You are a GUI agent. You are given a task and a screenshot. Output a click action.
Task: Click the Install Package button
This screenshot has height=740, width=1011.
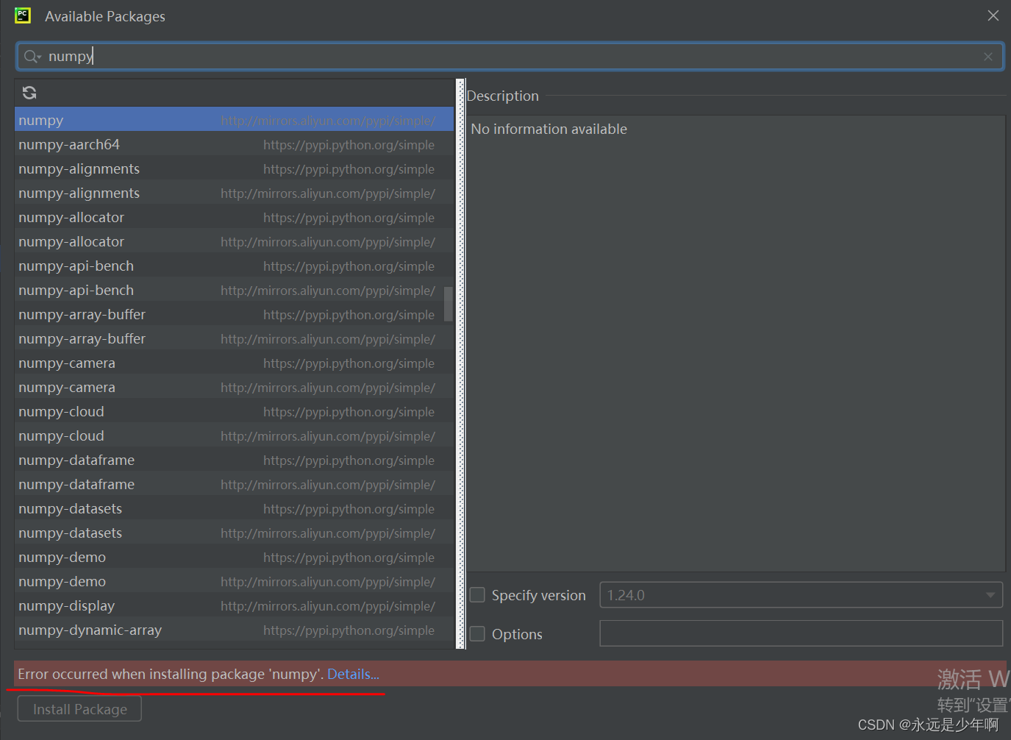(79, 708)
